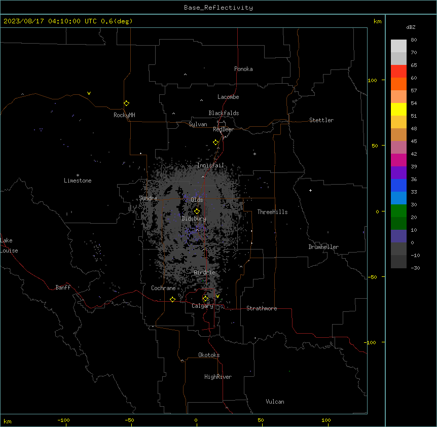The image size is (437, 427).
Task: Select the Sylvan label on map
Action: point(198,124)
